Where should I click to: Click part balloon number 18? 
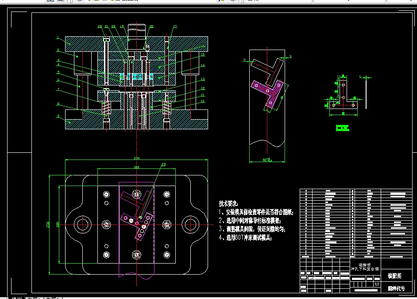coord(151,26)
